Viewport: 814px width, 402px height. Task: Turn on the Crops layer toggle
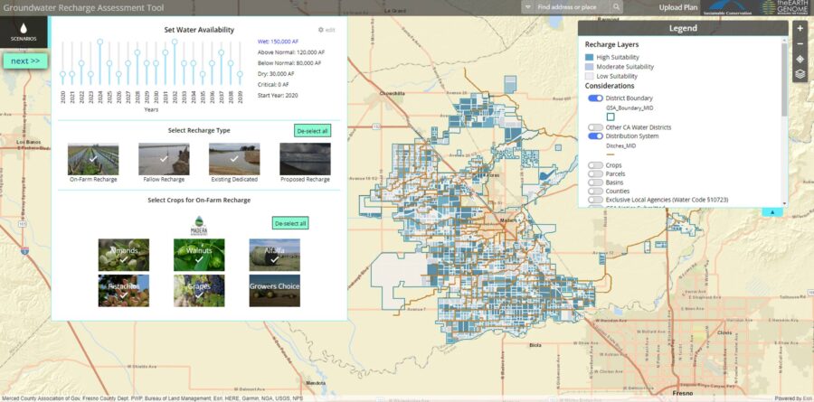pyautogui.click(x=595, y=165)
